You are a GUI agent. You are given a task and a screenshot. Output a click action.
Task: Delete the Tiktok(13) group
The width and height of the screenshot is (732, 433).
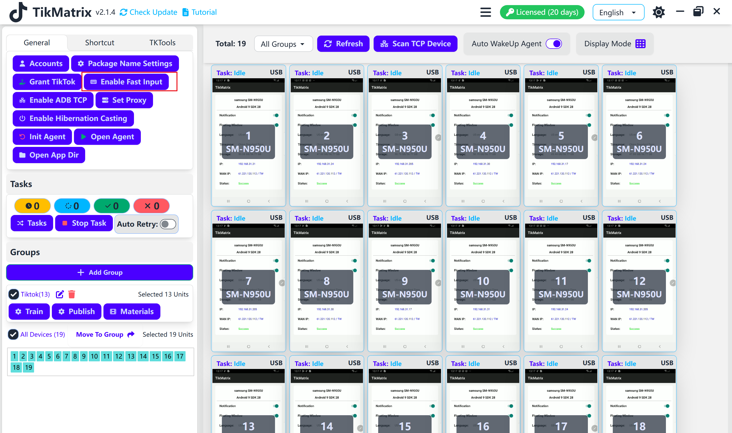click(x=71, y=295)
